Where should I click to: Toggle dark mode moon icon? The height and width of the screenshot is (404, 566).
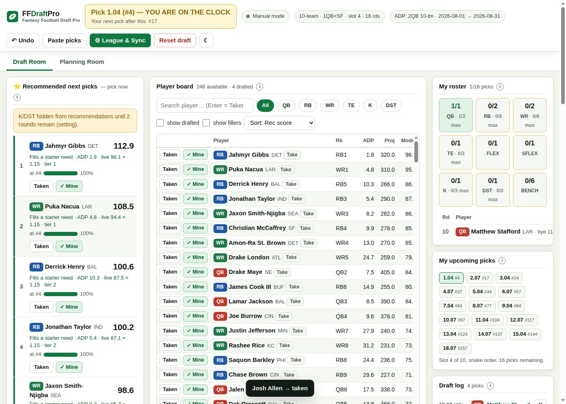coord(206,40)
